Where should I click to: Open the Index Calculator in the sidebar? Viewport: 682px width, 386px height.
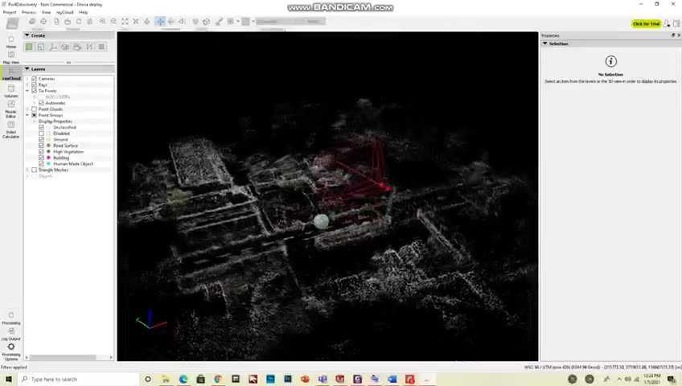11,129
